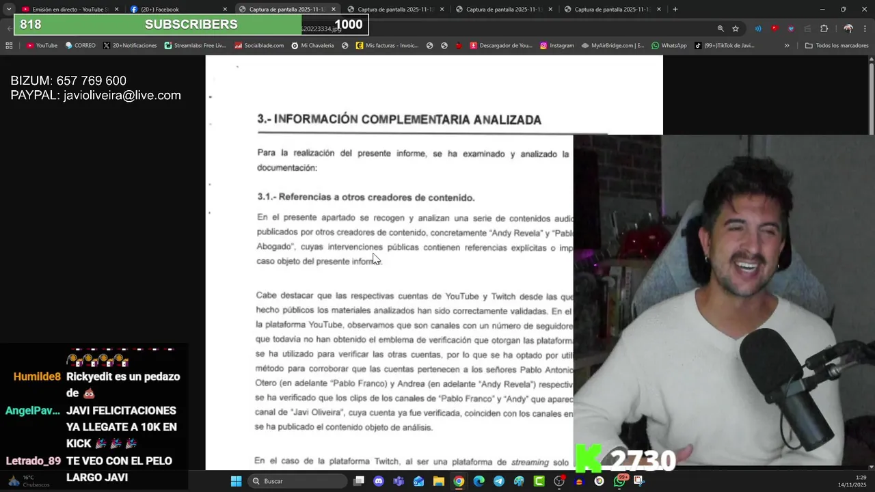875x492 pixels.
Task: Open a new browser tab
Action: 675,9
